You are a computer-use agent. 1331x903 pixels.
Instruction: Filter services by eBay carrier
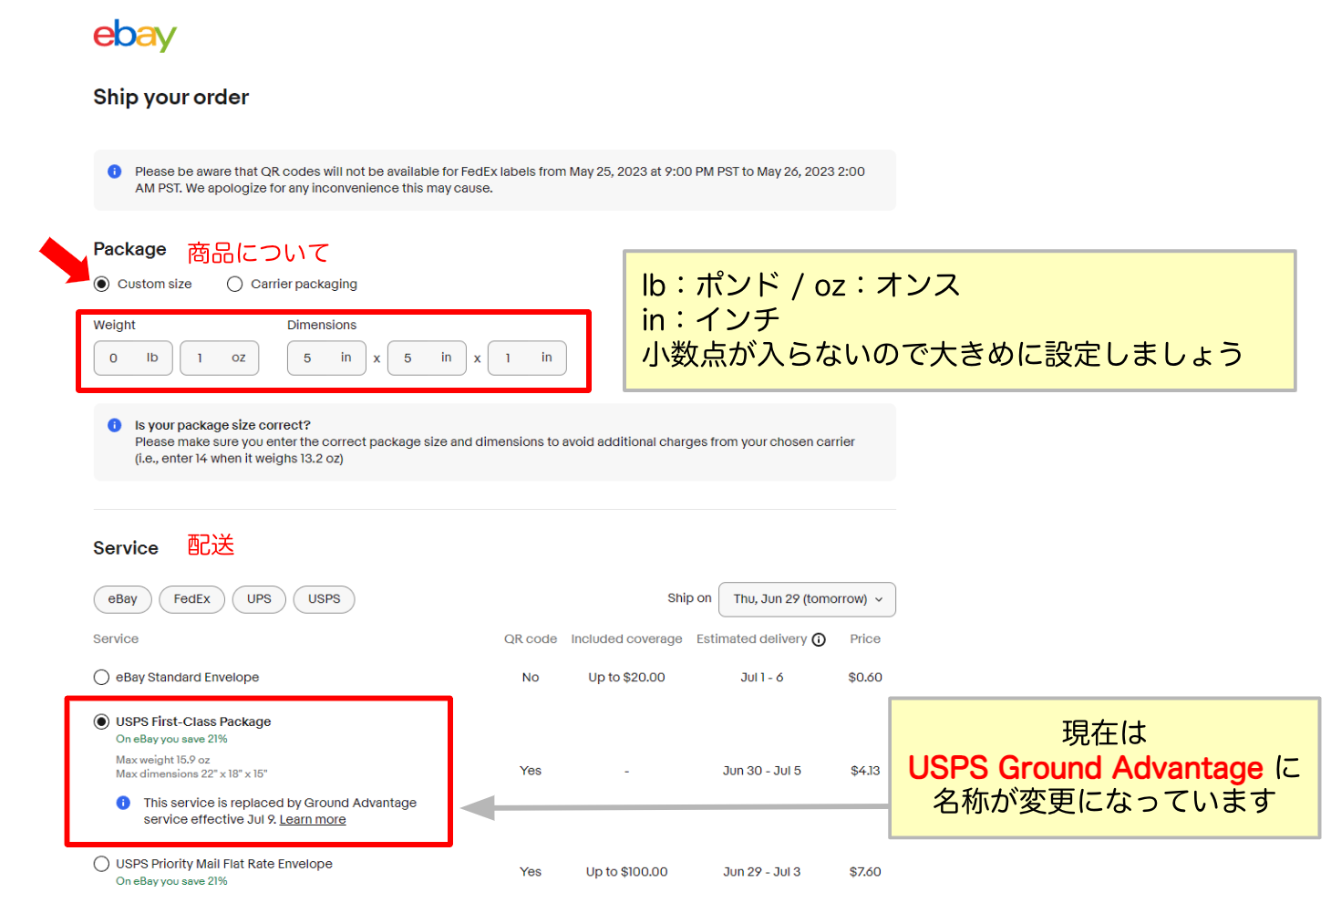pos(122,599)
